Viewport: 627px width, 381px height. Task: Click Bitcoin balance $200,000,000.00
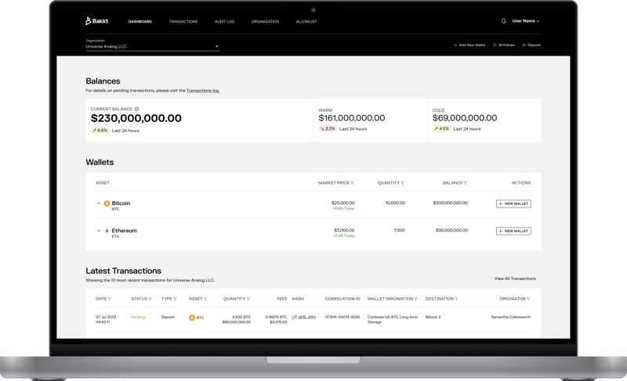(450, 203)
